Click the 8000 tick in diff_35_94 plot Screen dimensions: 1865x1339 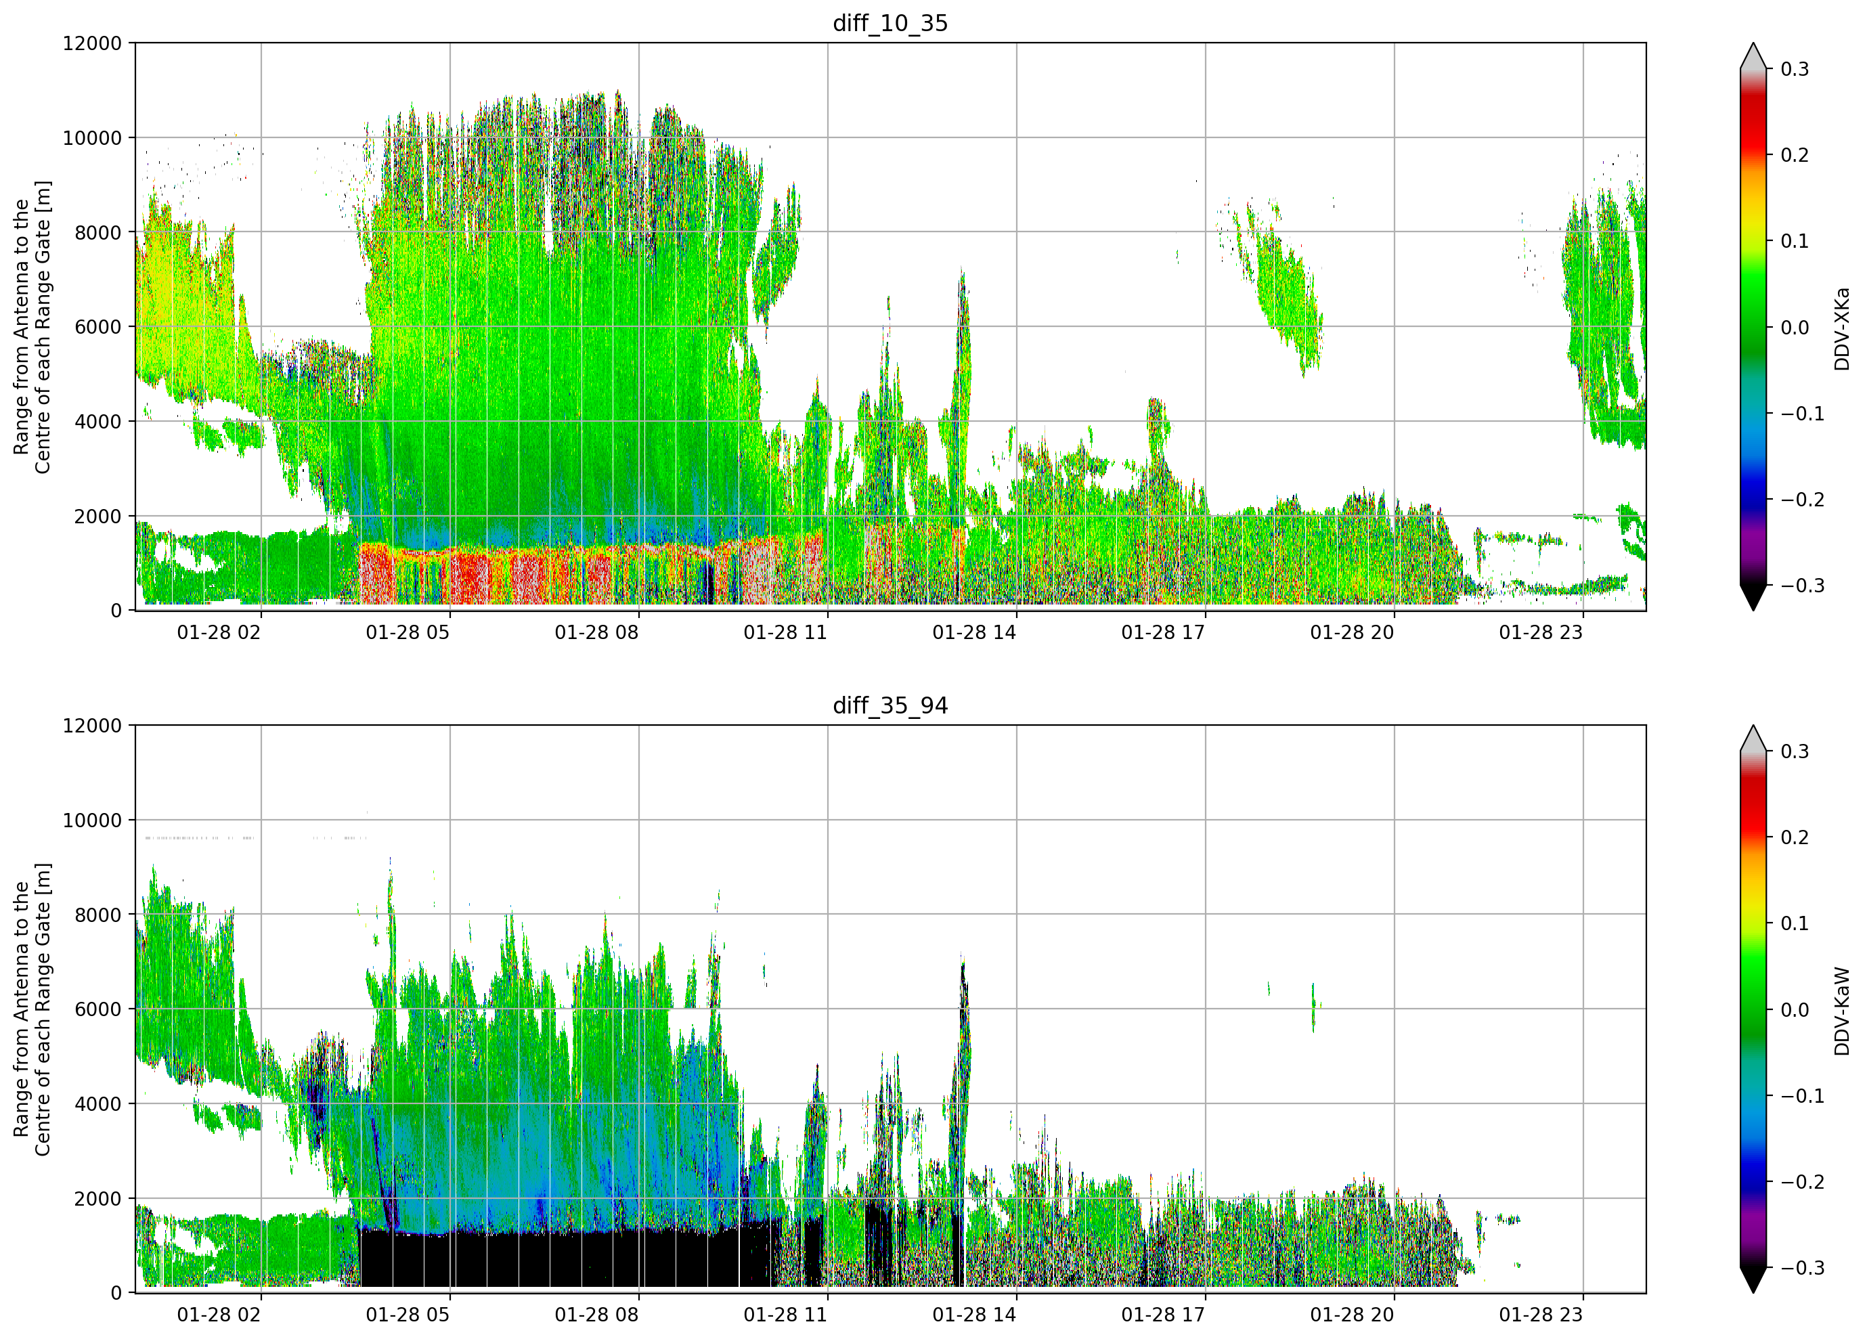98,915
